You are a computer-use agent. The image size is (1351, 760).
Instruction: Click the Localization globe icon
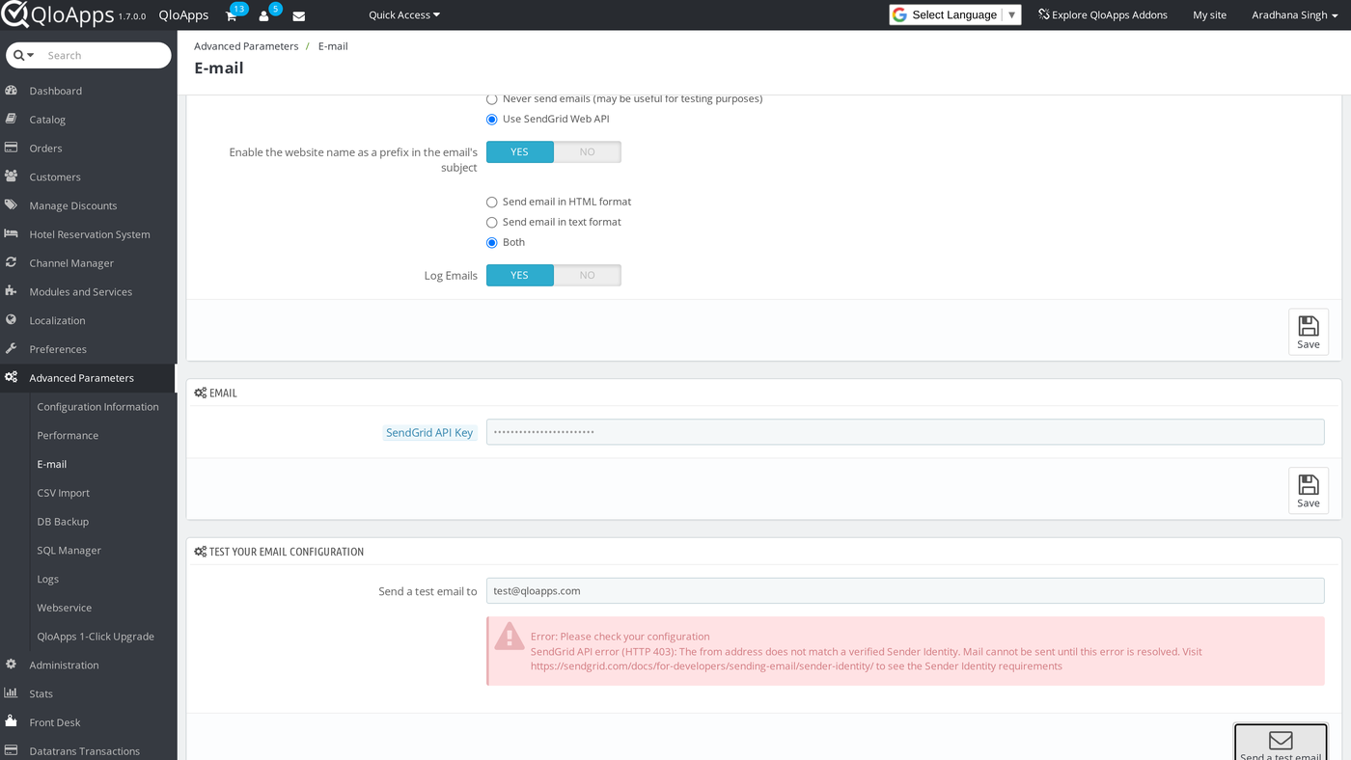coord(12,320)
